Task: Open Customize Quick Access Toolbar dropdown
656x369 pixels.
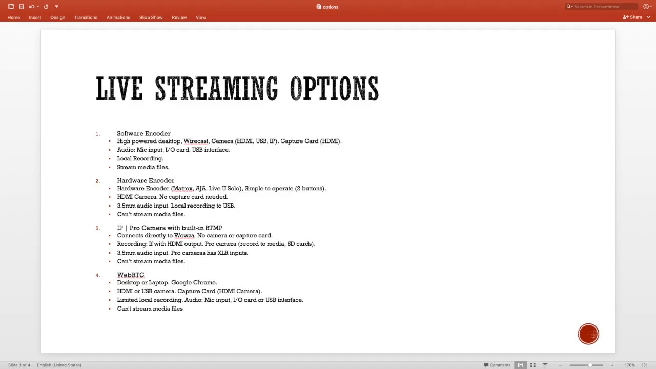Action: point(56,7)
